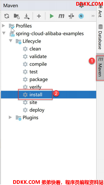Reimport all Maven projects with the refresh icon

(7, 16)
